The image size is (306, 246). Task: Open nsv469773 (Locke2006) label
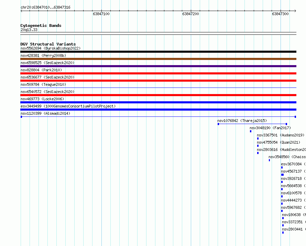42,99
